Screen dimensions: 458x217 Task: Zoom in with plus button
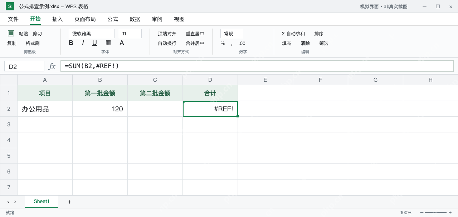pyautogui.click(x=450, y=212)
